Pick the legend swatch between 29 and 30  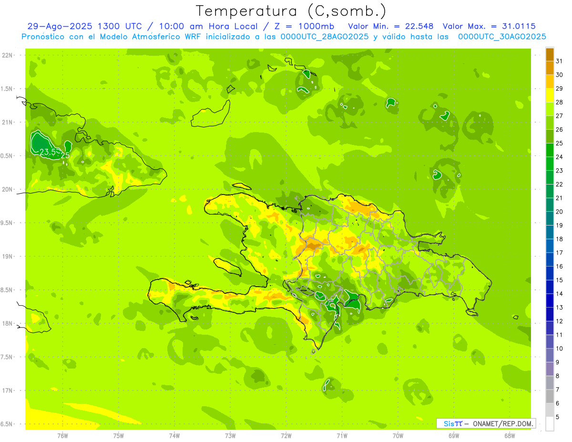(550, 82)
